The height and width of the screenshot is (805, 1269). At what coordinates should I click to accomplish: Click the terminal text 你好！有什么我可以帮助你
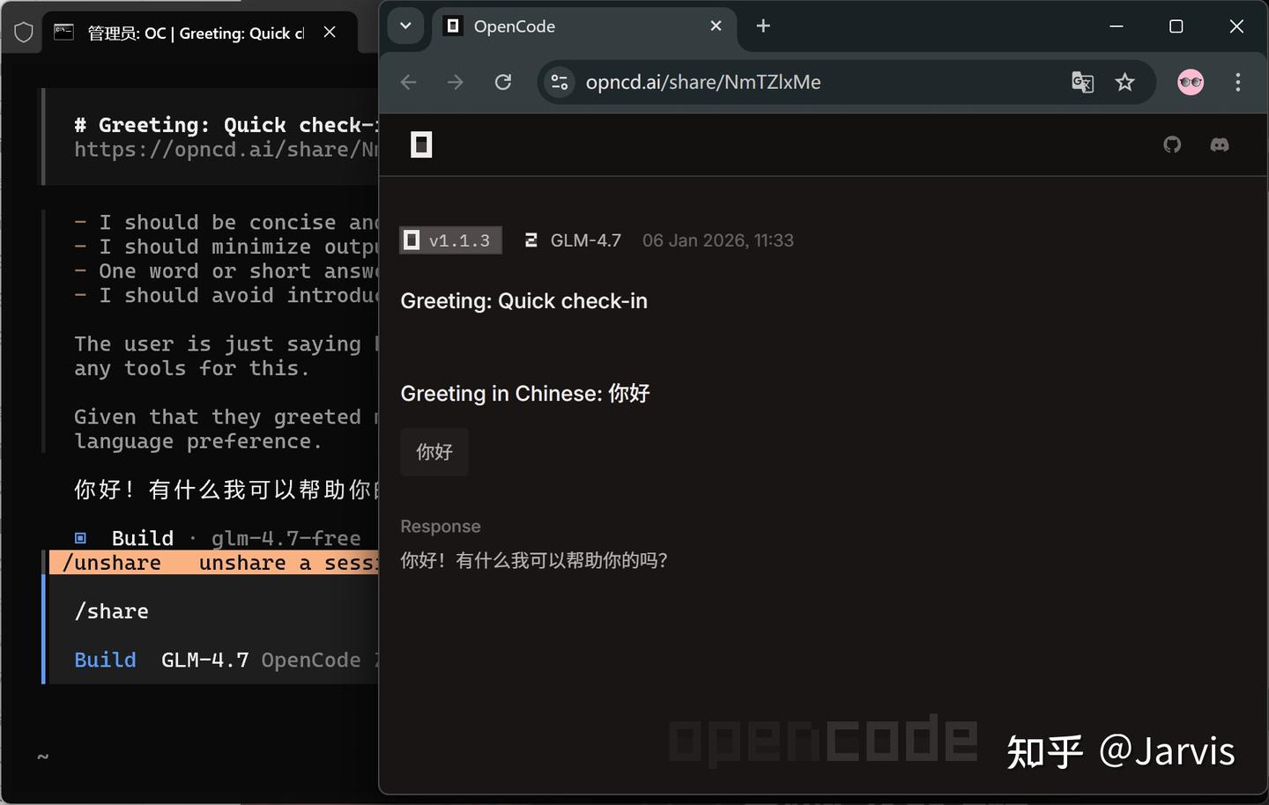226,490
